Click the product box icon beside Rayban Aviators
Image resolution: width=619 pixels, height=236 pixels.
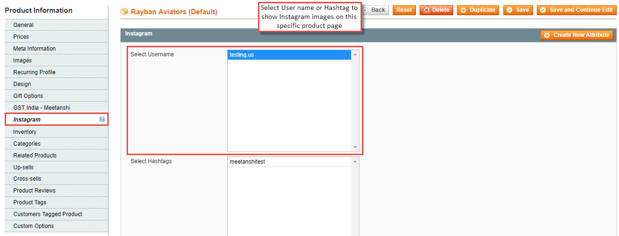[124, 11]
